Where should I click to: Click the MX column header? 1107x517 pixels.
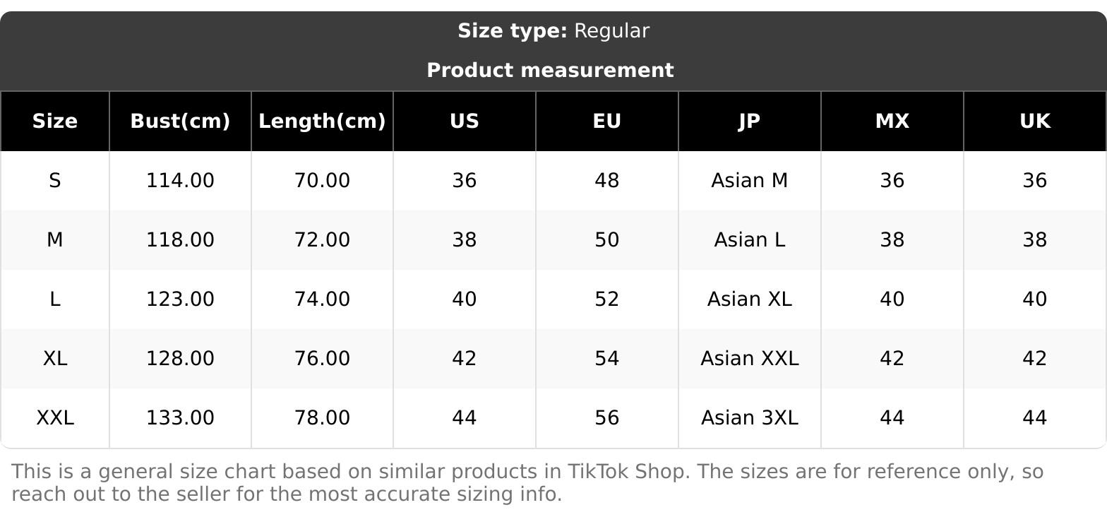click(892, 121)
